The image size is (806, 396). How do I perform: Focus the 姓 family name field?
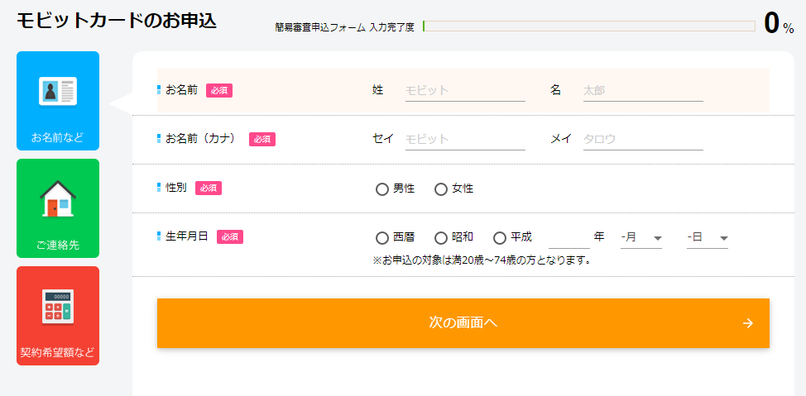(x=465, y=90)
